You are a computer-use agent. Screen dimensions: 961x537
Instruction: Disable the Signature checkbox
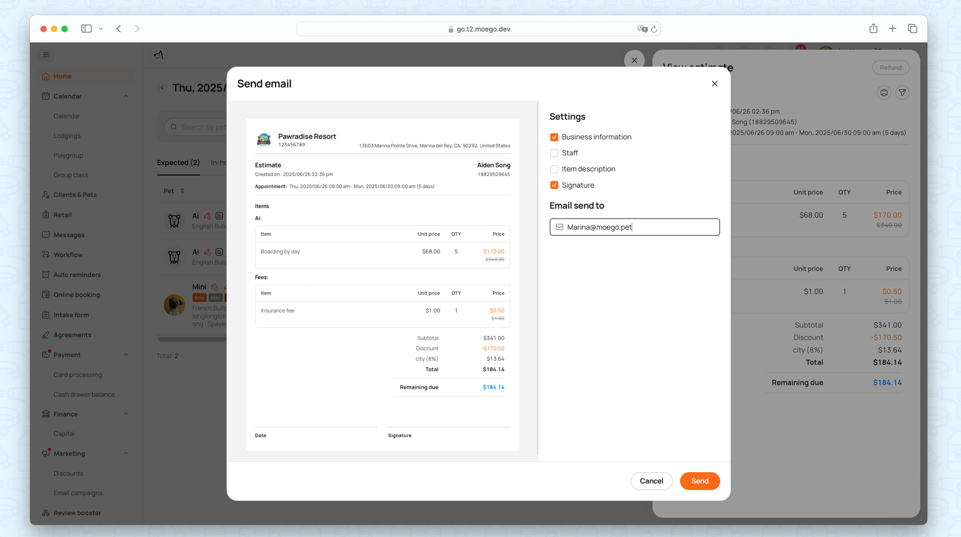pos(554,185)
